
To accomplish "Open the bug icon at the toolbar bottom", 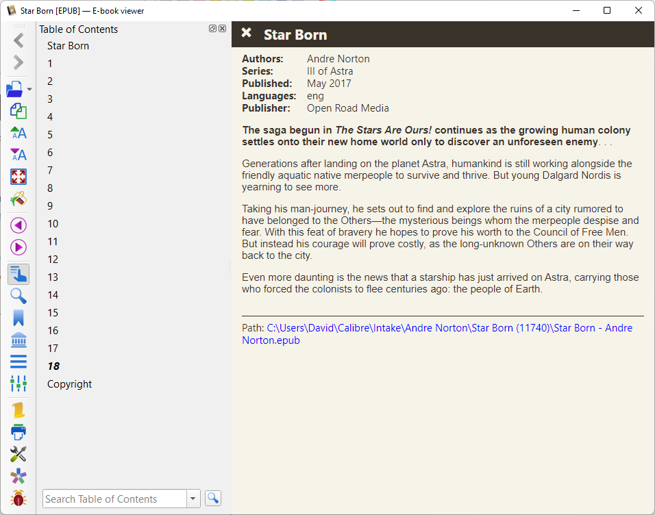I will click(18, 498).
